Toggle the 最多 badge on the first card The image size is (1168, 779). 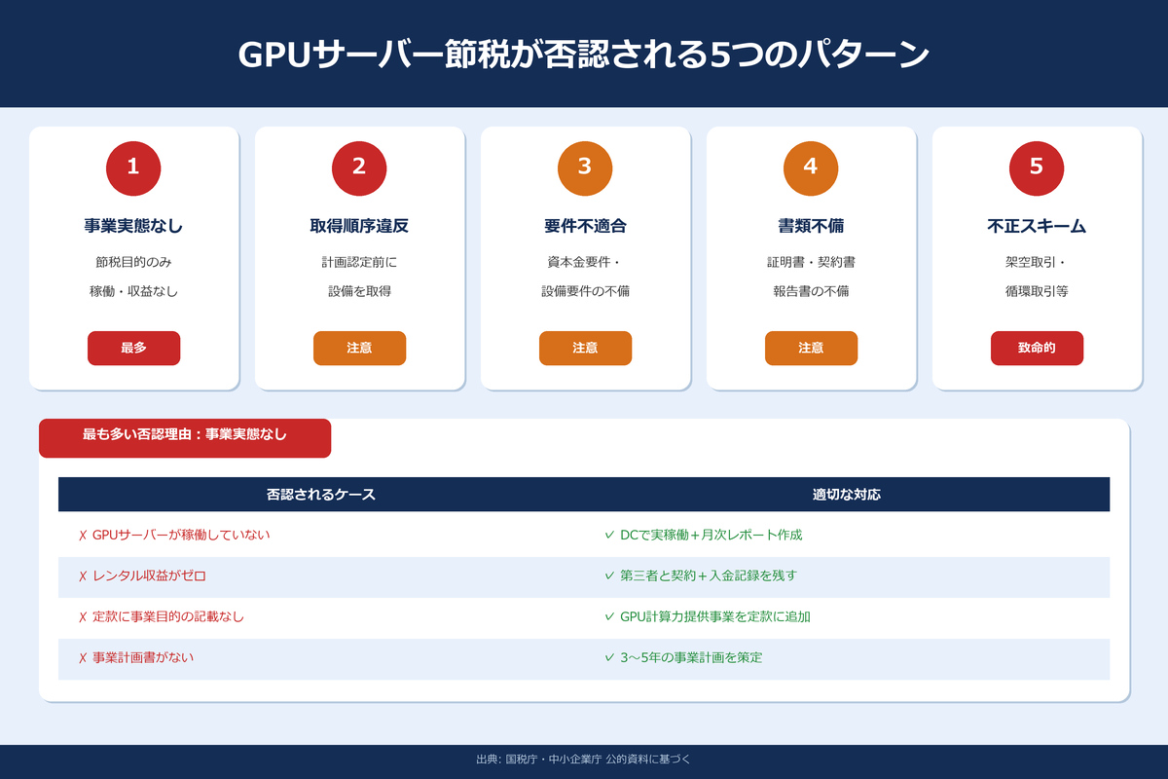pos(133,348)
